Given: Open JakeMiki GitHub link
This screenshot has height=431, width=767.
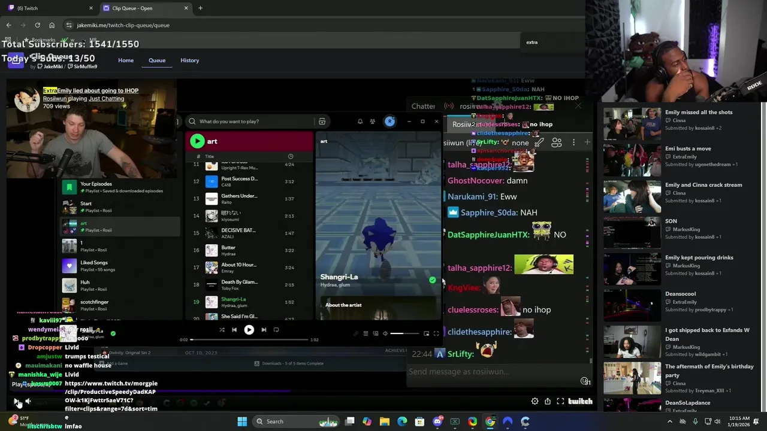Looking at the screenshot, I should pyautogui.click(x=50, y=66).
